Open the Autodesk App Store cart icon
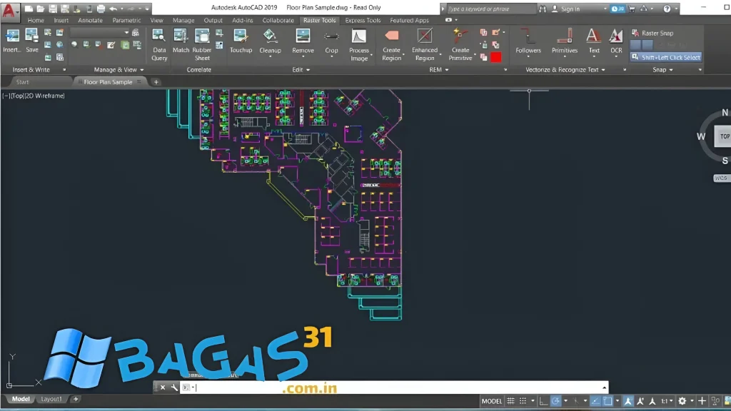Image resolution: width=731 pixels, height=411 pixels. click(x=632, y=9)
